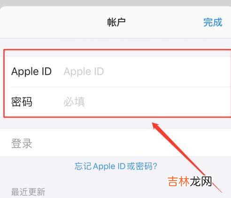Click the orange 吉林 watermark characters
This screenshot has height=198, width=231.
(x=178, y=182)
